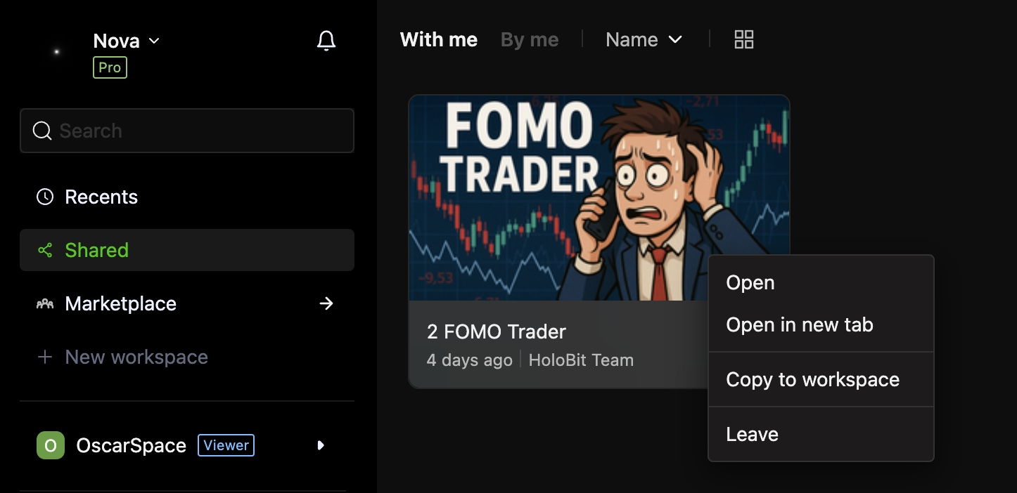Switch to the By me tab
The image size is (1017, 493).
pyautogui.click(x=530, y=40)
